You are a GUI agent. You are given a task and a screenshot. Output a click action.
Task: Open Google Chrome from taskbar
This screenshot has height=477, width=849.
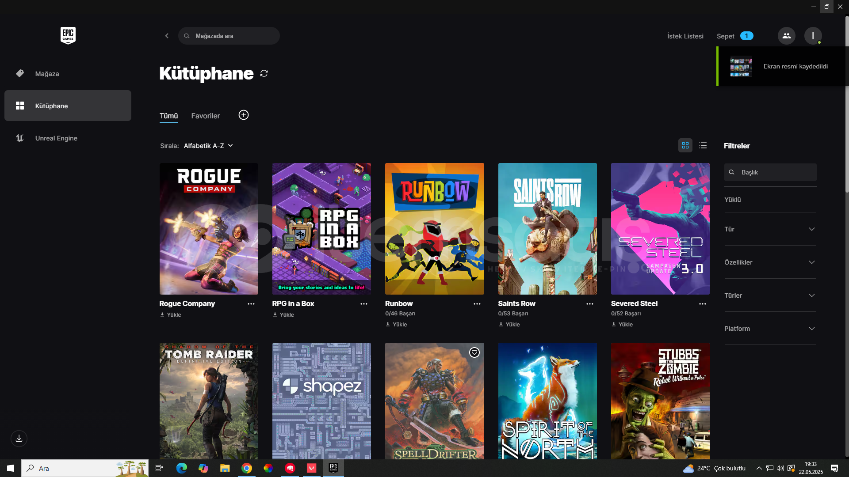247,468
